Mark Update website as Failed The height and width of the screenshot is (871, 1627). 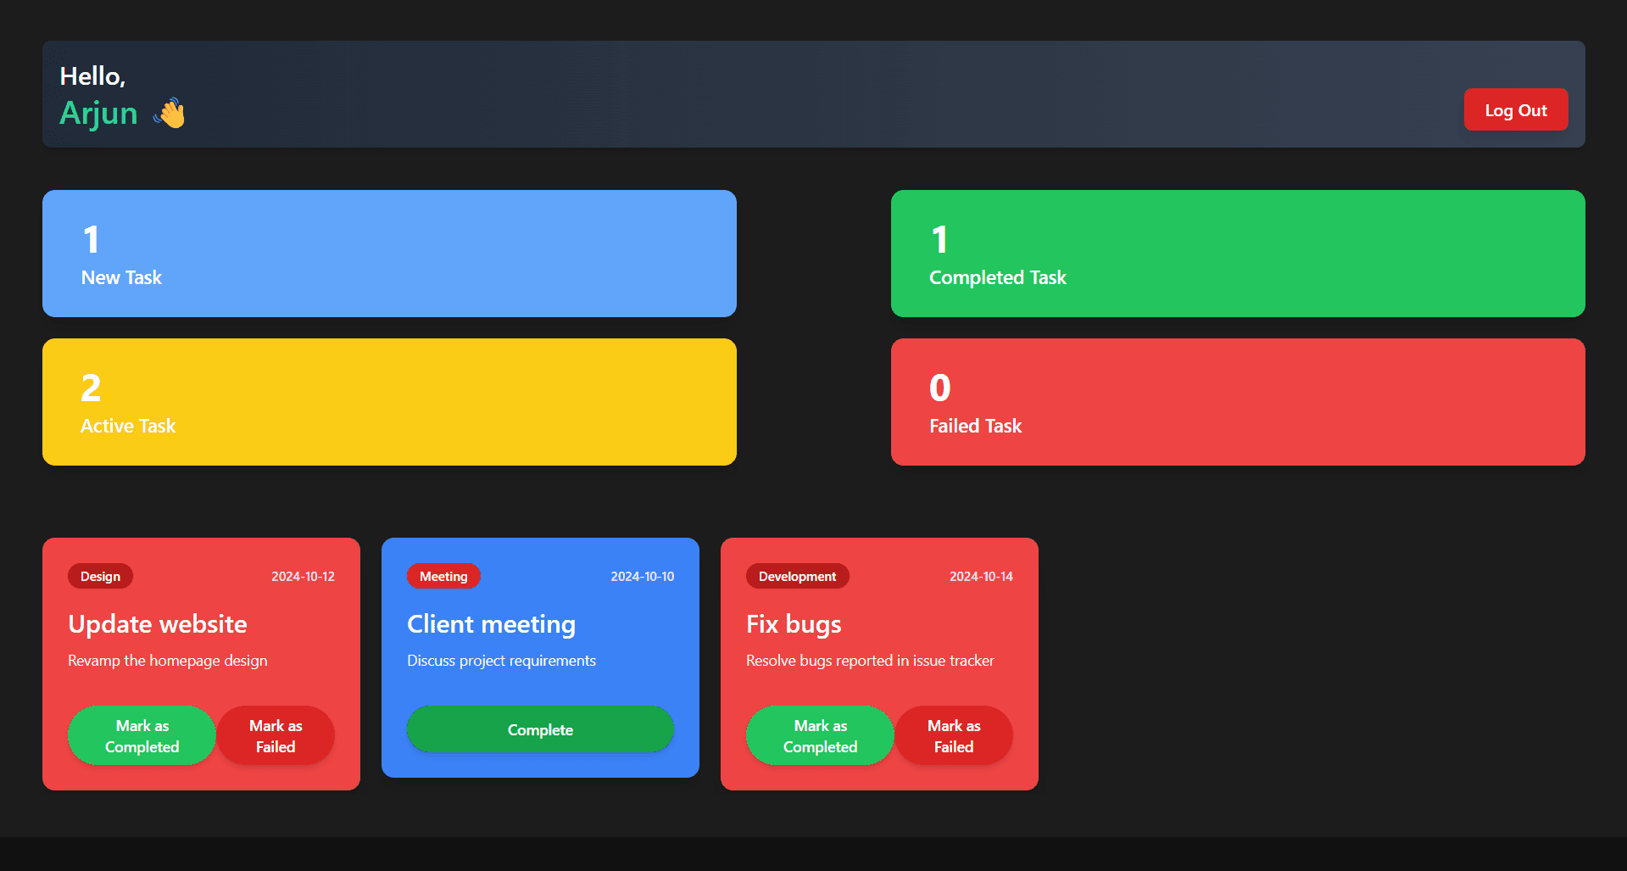pyautogui.click(x=276, y=735)
